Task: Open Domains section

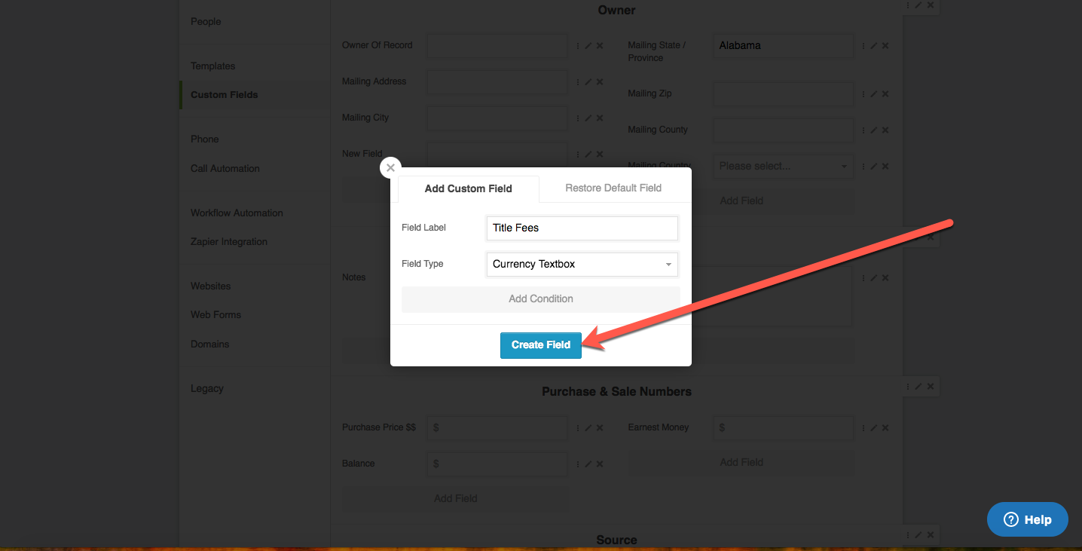Action: tap(209, 344)
